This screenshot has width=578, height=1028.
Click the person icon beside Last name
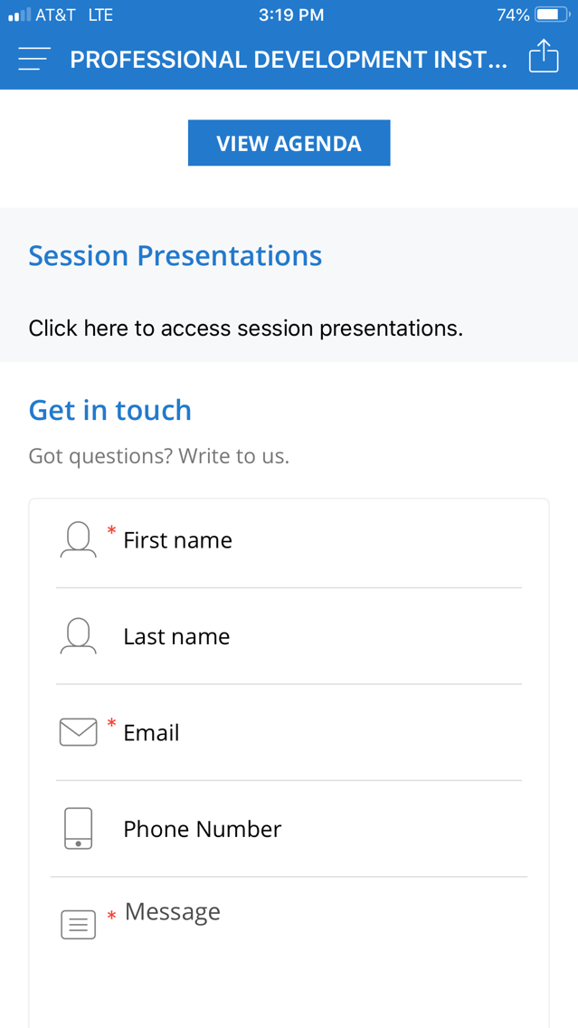point(78,636)
